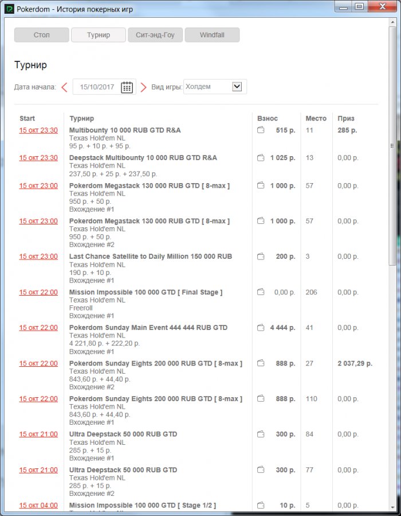Go to next date with right arrow

(143, 87)
